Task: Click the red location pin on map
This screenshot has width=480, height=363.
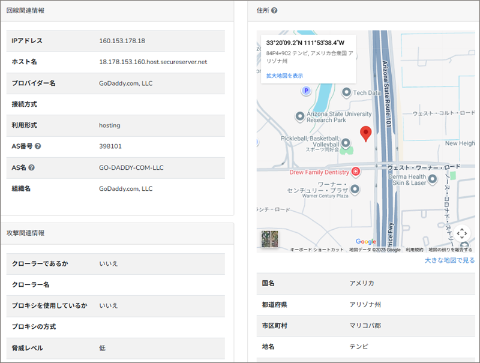Action: pos(365,134)
